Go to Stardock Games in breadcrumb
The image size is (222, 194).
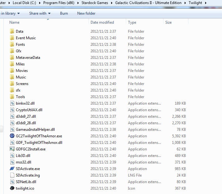click(95, 3)
